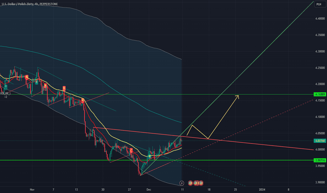Click the 4.30000 price axis value
Viewport: 327px width, 193px height.
[320, 51]
